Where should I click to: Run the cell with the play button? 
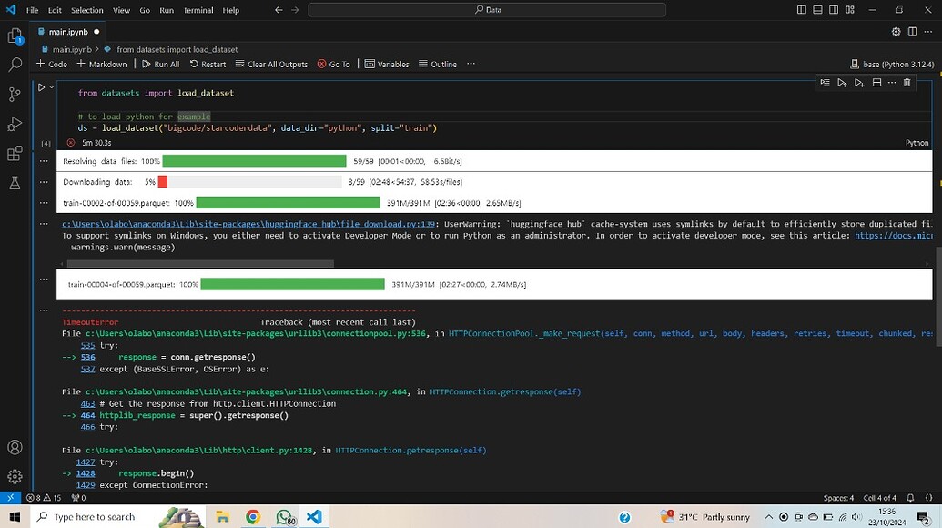[43, 86]
